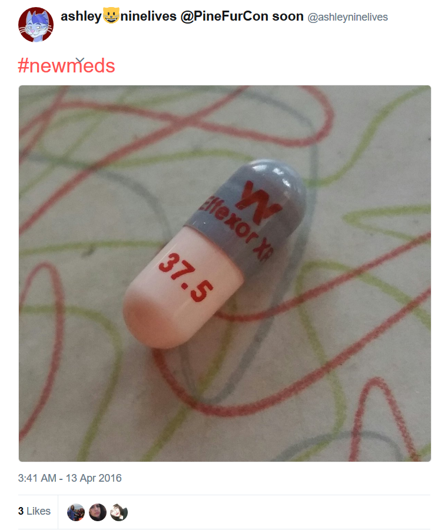Click the @PineFurCon text in the name
Viewport: 448px width, 530px height.
pos(225,16)
